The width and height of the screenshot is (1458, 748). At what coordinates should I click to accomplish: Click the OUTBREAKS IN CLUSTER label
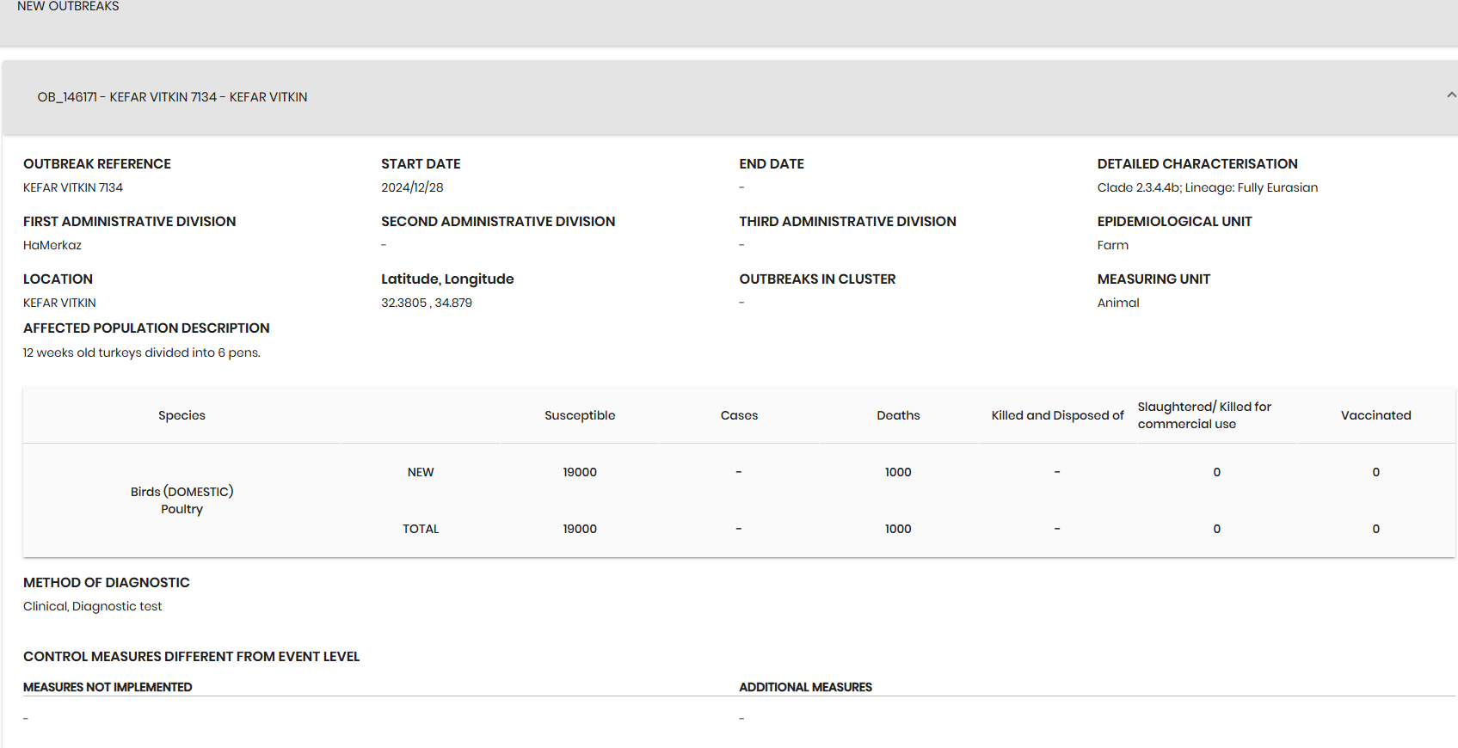[x=817, y=279]
